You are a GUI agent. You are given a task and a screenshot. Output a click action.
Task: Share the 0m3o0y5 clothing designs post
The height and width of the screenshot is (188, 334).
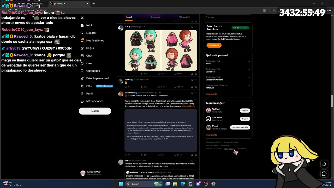(196, 74)
